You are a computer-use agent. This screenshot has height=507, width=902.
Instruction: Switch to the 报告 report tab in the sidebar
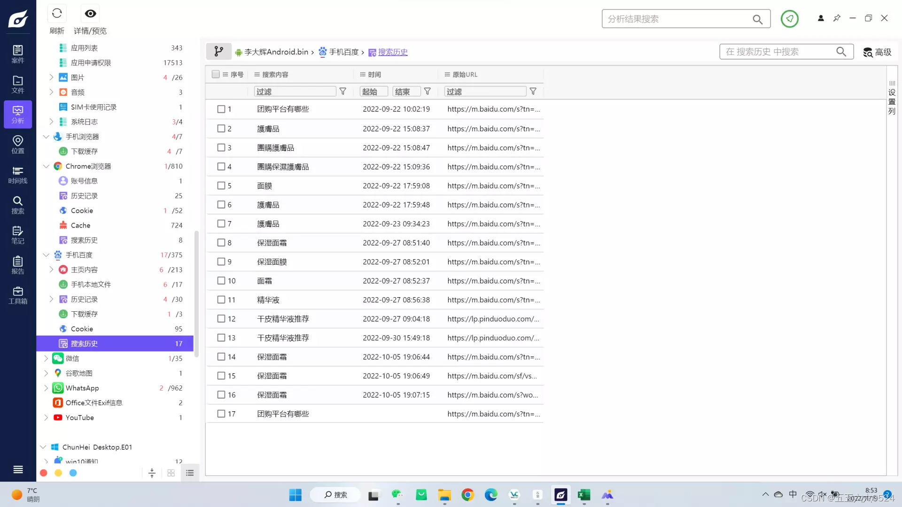tap(18, 265)
